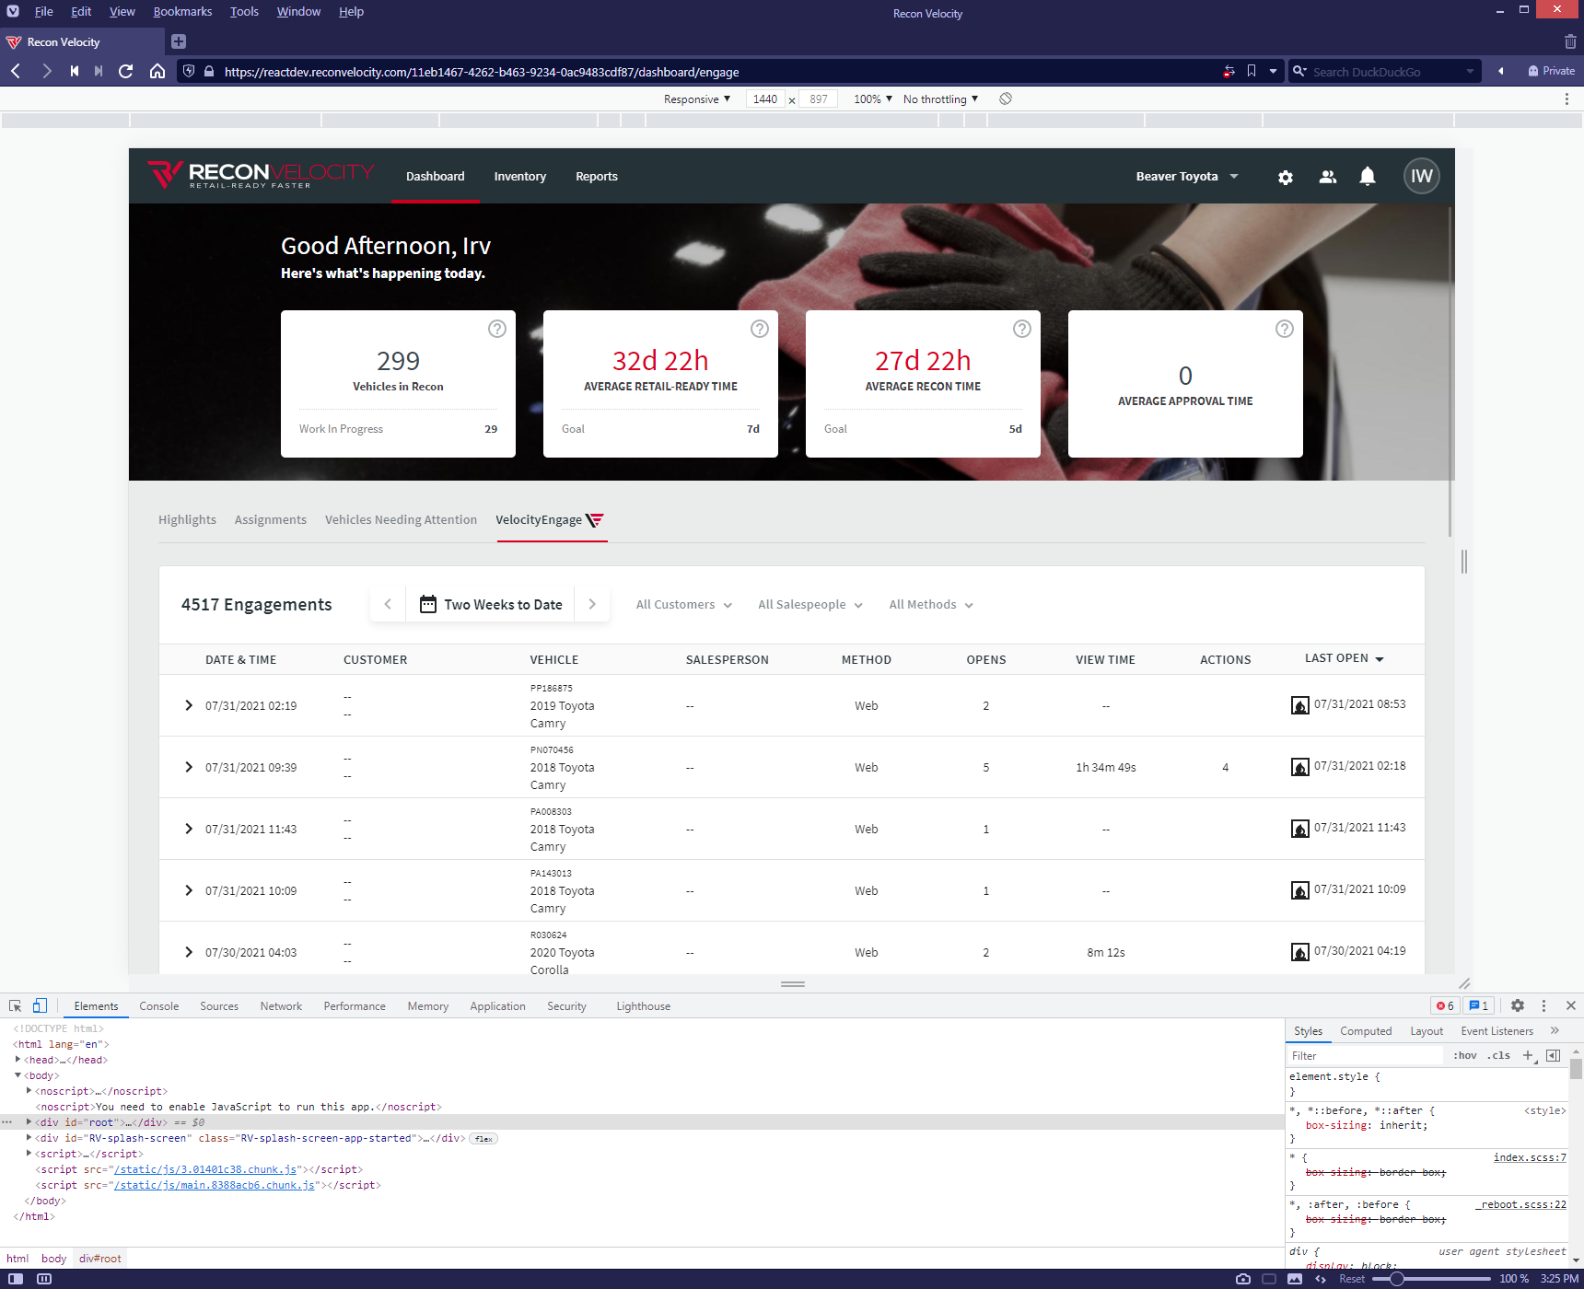
Task: Open settings gear in Recon header
Action: pos(1286,177)
